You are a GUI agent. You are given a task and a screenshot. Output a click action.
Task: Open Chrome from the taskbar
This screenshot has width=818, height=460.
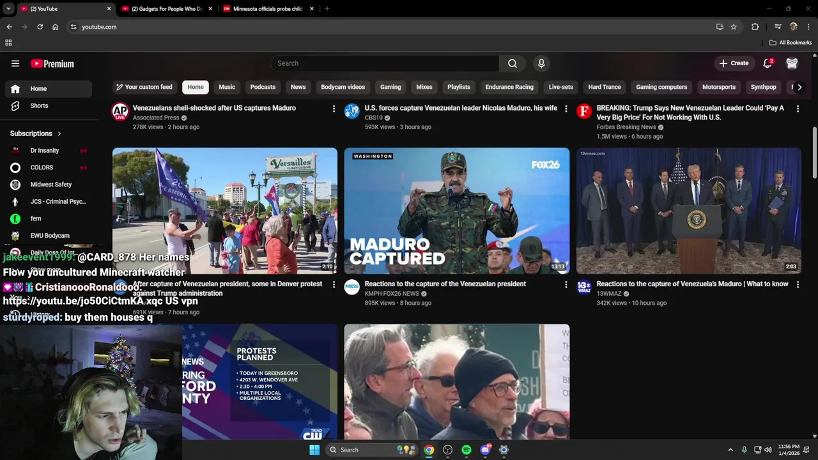tap(429, 450)
